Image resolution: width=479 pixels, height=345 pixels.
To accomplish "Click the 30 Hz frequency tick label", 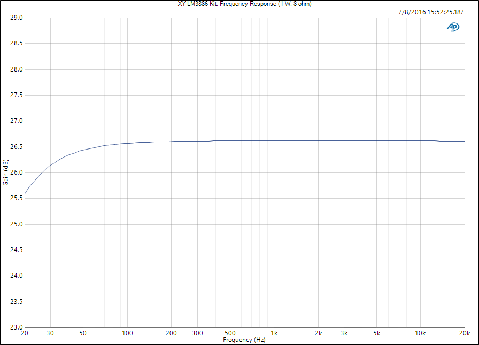I will tap(50, 333).
